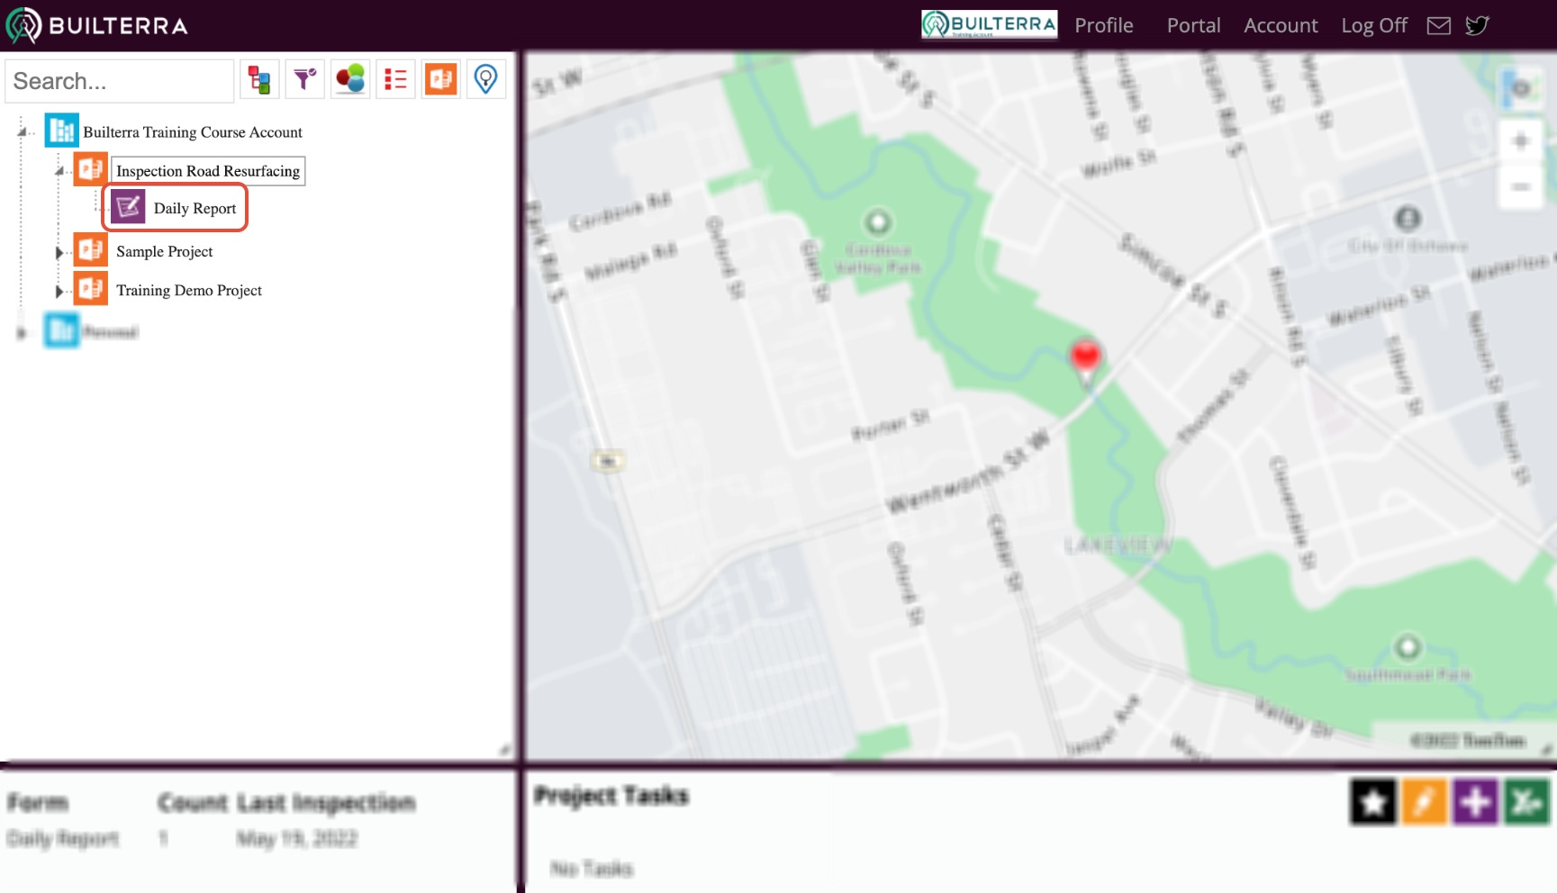
Task: Collapse the Builterra Training Course Account node
Action: pyautogui.click(x=22, y=132)
